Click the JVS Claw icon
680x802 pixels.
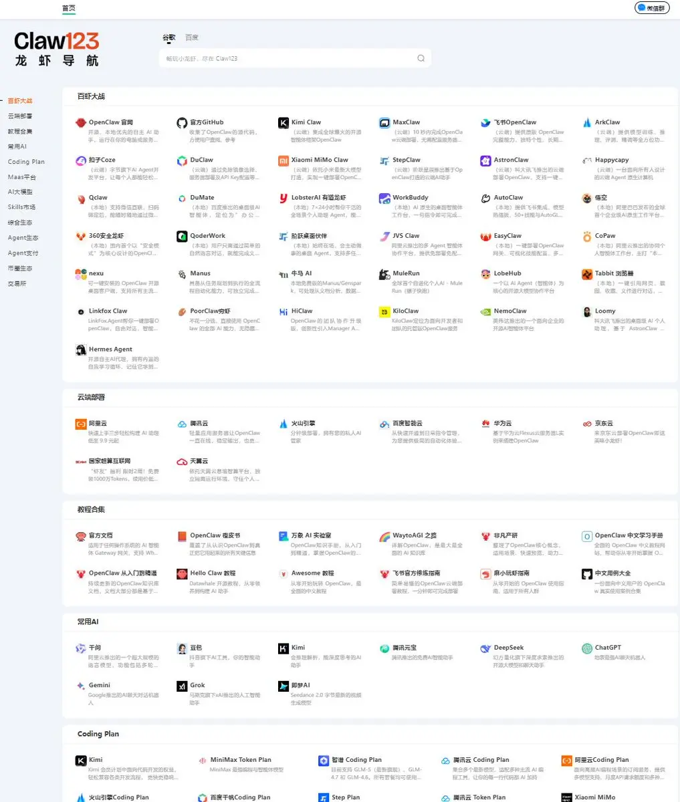[384, 236]
